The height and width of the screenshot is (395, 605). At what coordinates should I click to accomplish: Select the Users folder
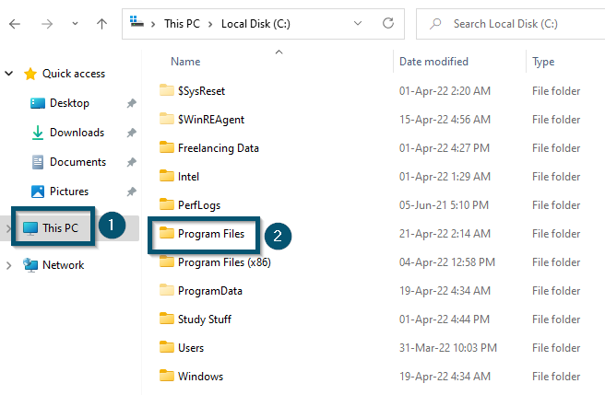191,348
